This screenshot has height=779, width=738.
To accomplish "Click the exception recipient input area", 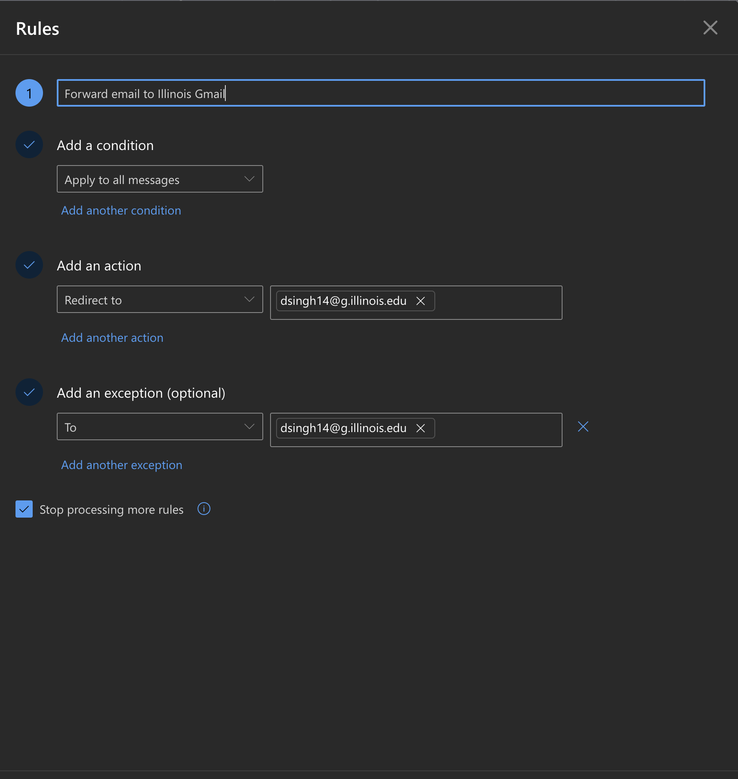I will pos(495,429).
